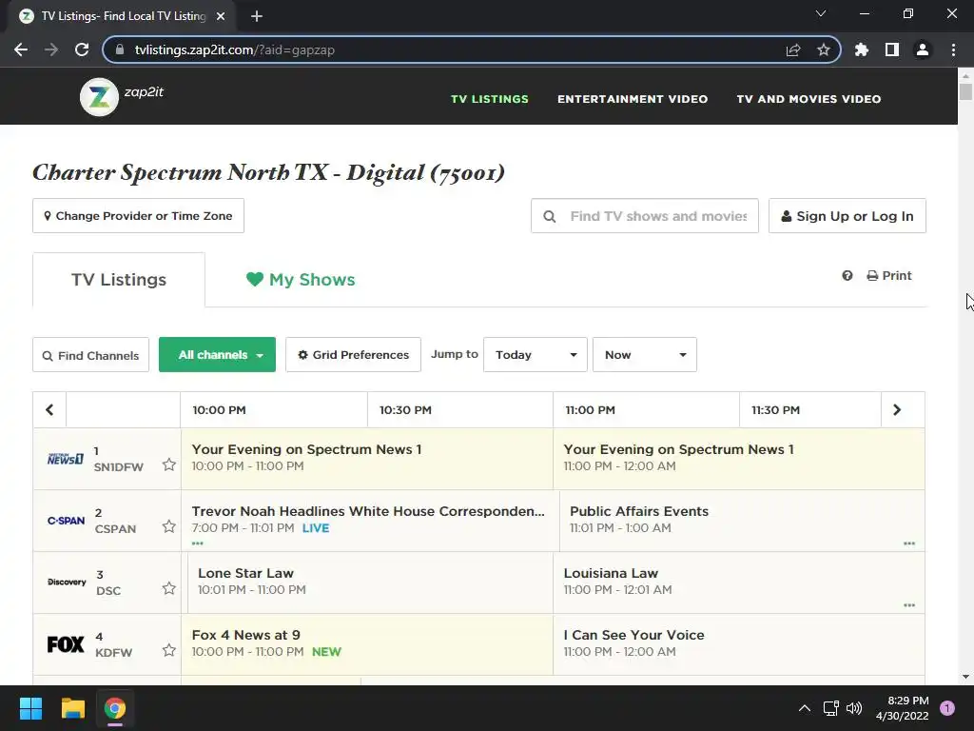Click the FOX channel logo
Viewport: 974px width, 731px height.
(x=66, y=644)
